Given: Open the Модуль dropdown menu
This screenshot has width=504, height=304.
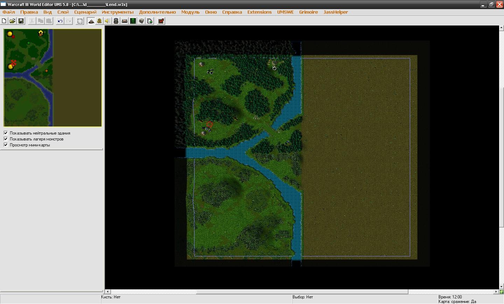Looking at the screenshot, I should (190, 12).
